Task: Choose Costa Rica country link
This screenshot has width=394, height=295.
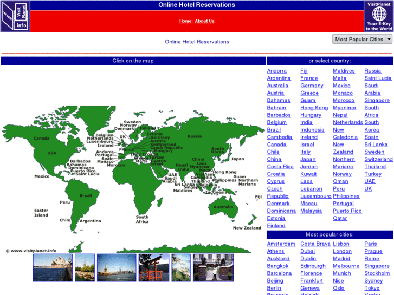Action: tap(280, 167)
